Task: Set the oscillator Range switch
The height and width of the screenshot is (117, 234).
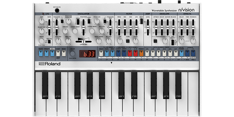Action: 78,22
